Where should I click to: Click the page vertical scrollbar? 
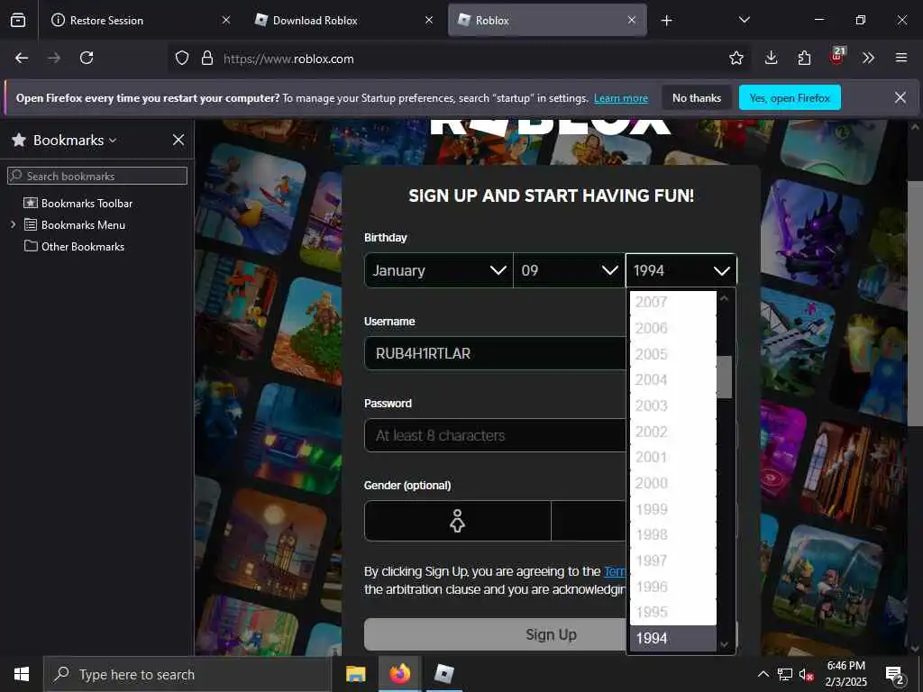pyautogui.click(x=915, y=303)
